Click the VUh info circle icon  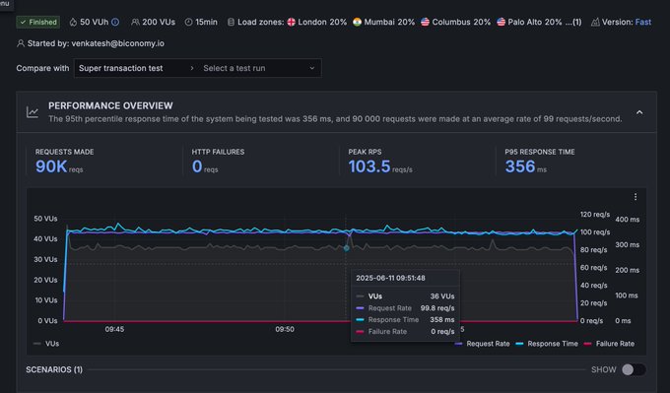pyautogui.click(x=115, y=22)
